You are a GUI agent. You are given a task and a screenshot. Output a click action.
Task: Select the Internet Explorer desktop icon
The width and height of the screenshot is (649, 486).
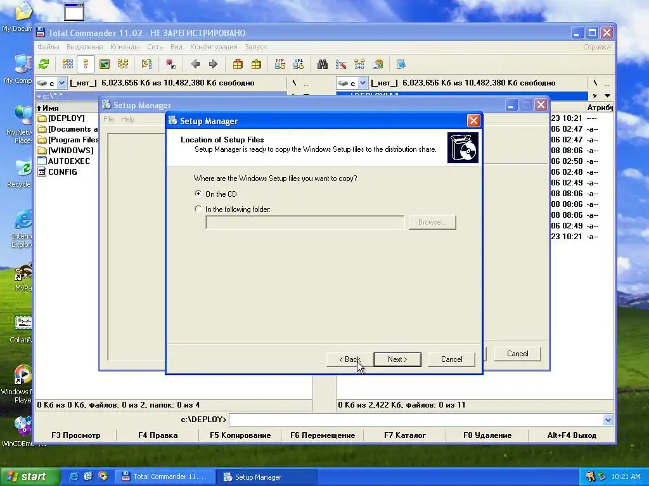(22, 229)
